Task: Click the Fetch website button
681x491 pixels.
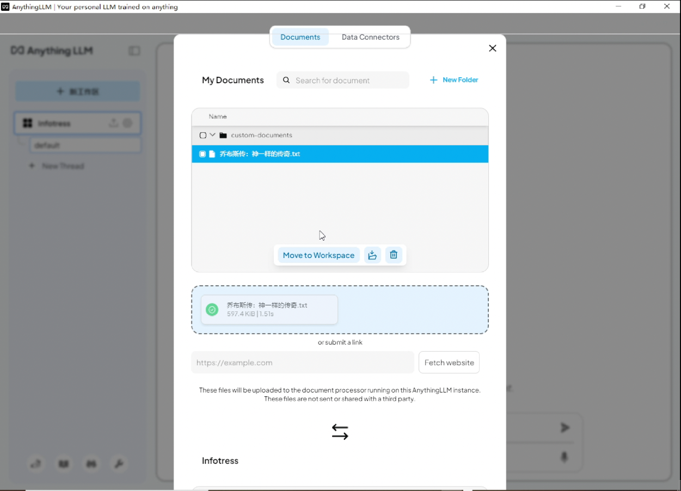Action: pyautogui.click(x=449, y=363)
